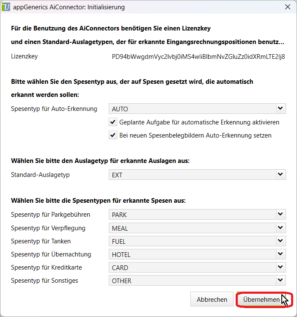297x317 pixels.
Task: Expand Spesentyp für Kreditkarte dropdown
Action: (197, 267)
